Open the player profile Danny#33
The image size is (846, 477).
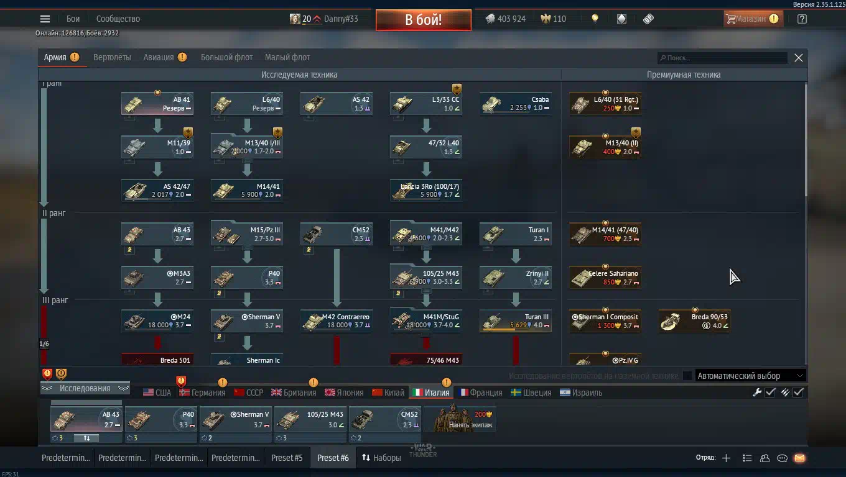[324, 19]
